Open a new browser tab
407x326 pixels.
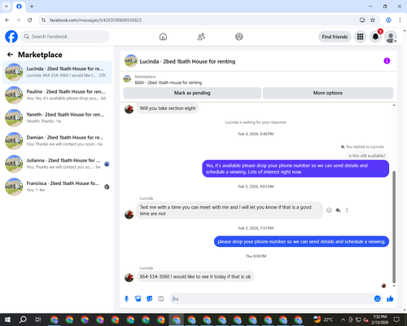32,7
